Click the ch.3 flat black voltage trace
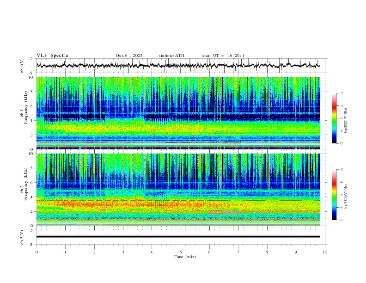 [178, 237]
